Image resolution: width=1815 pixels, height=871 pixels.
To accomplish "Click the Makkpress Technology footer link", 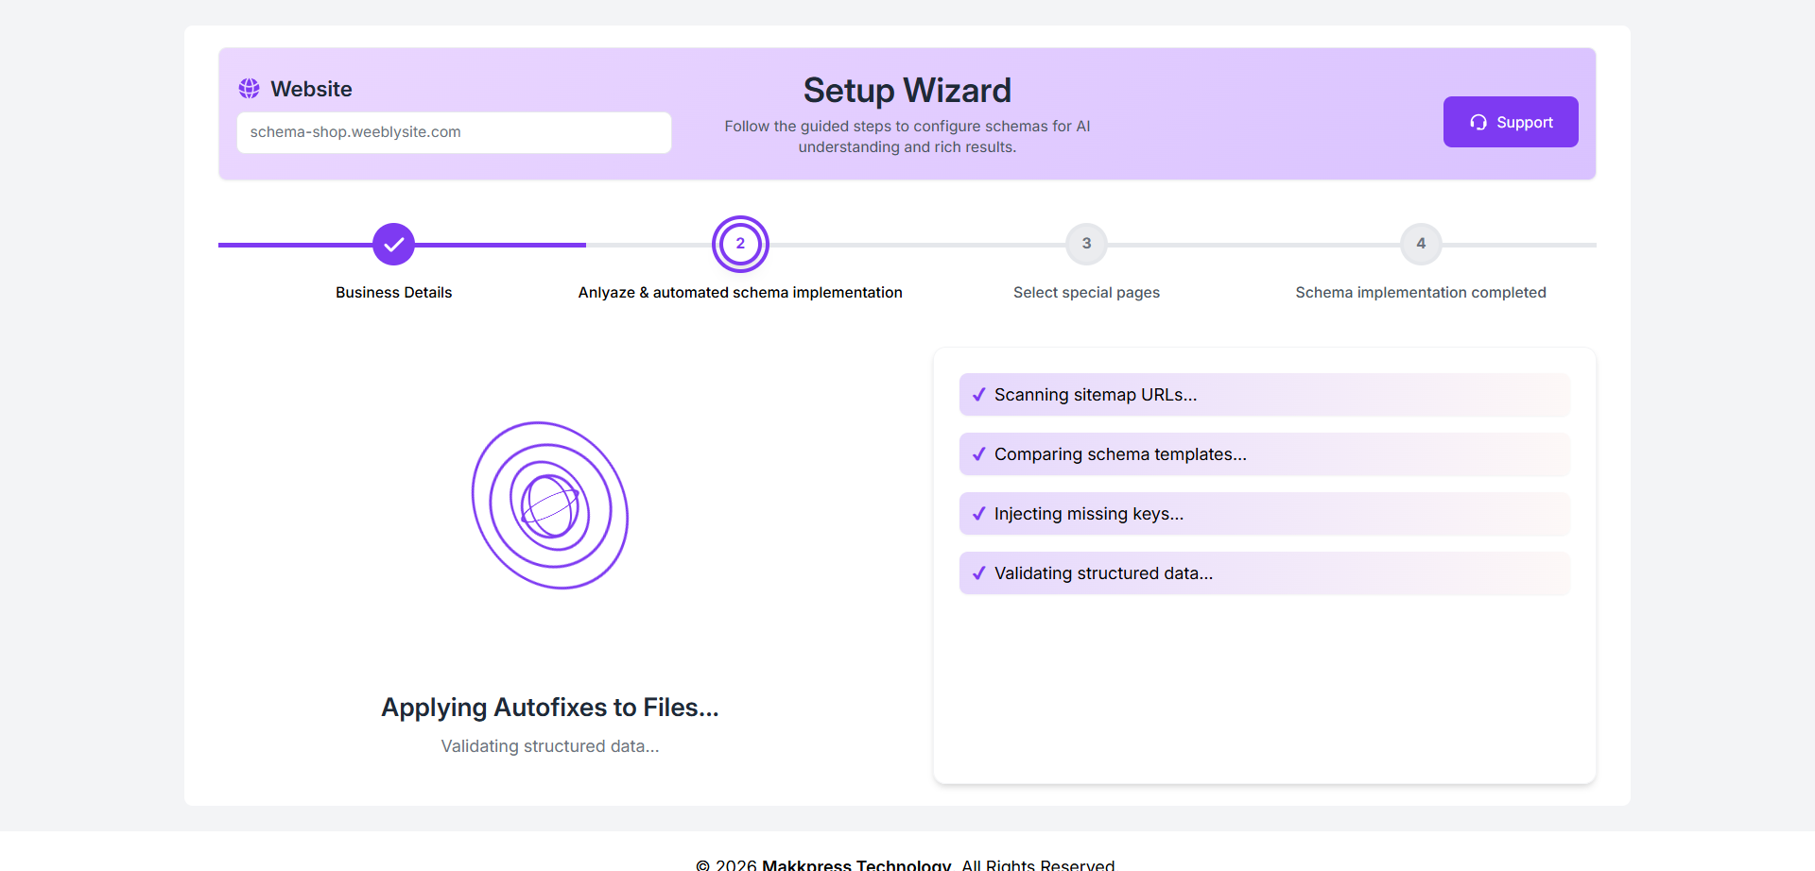I will (856, 864).
